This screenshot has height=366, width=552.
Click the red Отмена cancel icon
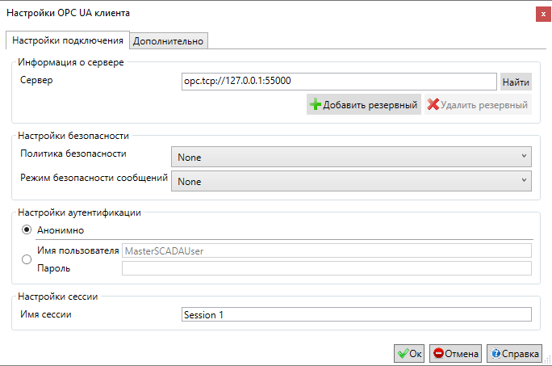point(438,353)
